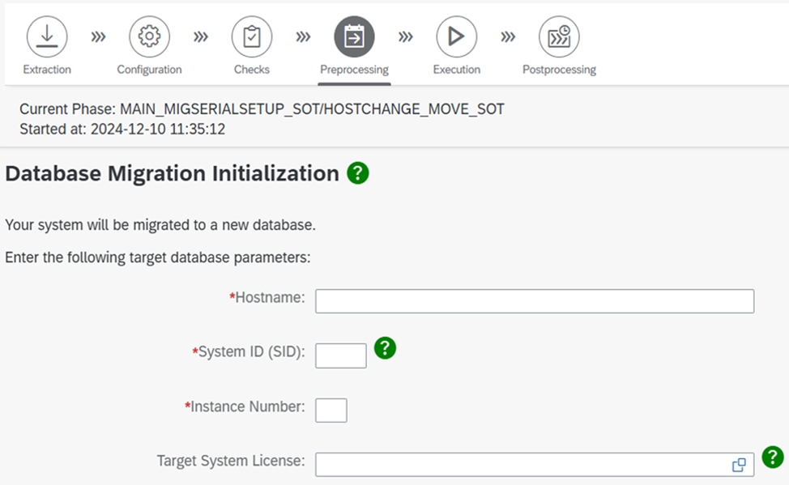Viewport: 789px width, 485px height.
Task: Open help icon beside System ID field
Action: 386,348
